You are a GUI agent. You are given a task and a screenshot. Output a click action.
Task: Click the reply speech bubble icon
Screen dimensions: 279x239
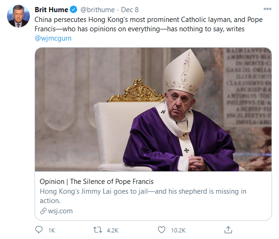pyautogui.click(x=39, y=230)
